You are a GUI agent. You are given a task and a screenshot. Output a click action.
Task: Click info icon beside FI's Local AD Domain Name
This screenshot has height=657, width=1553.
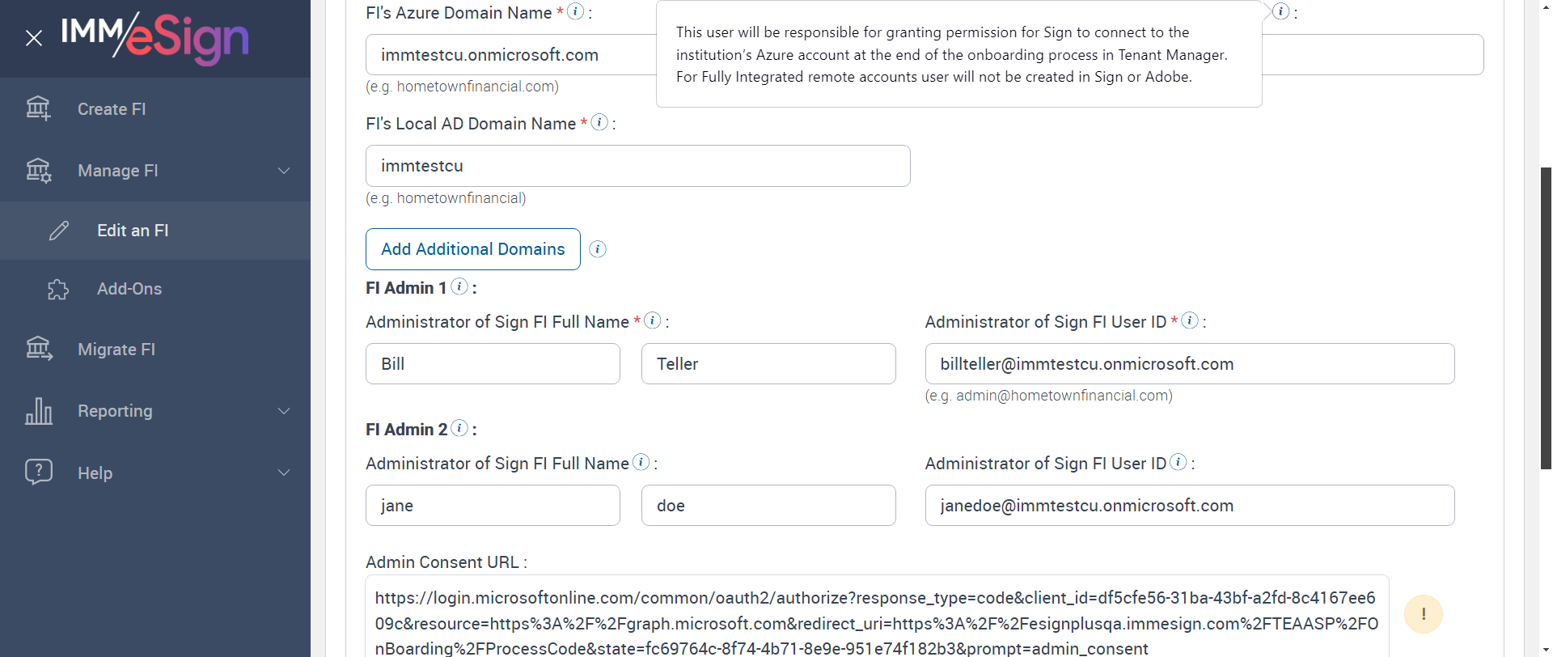[x=599, y=122]
